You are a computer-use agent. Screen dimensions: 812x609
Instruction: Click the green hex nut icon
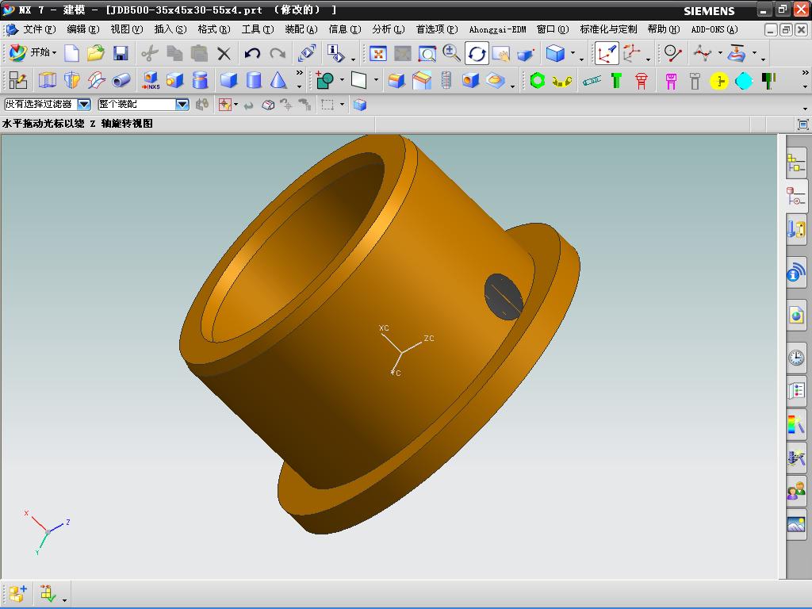click(538, 80)
